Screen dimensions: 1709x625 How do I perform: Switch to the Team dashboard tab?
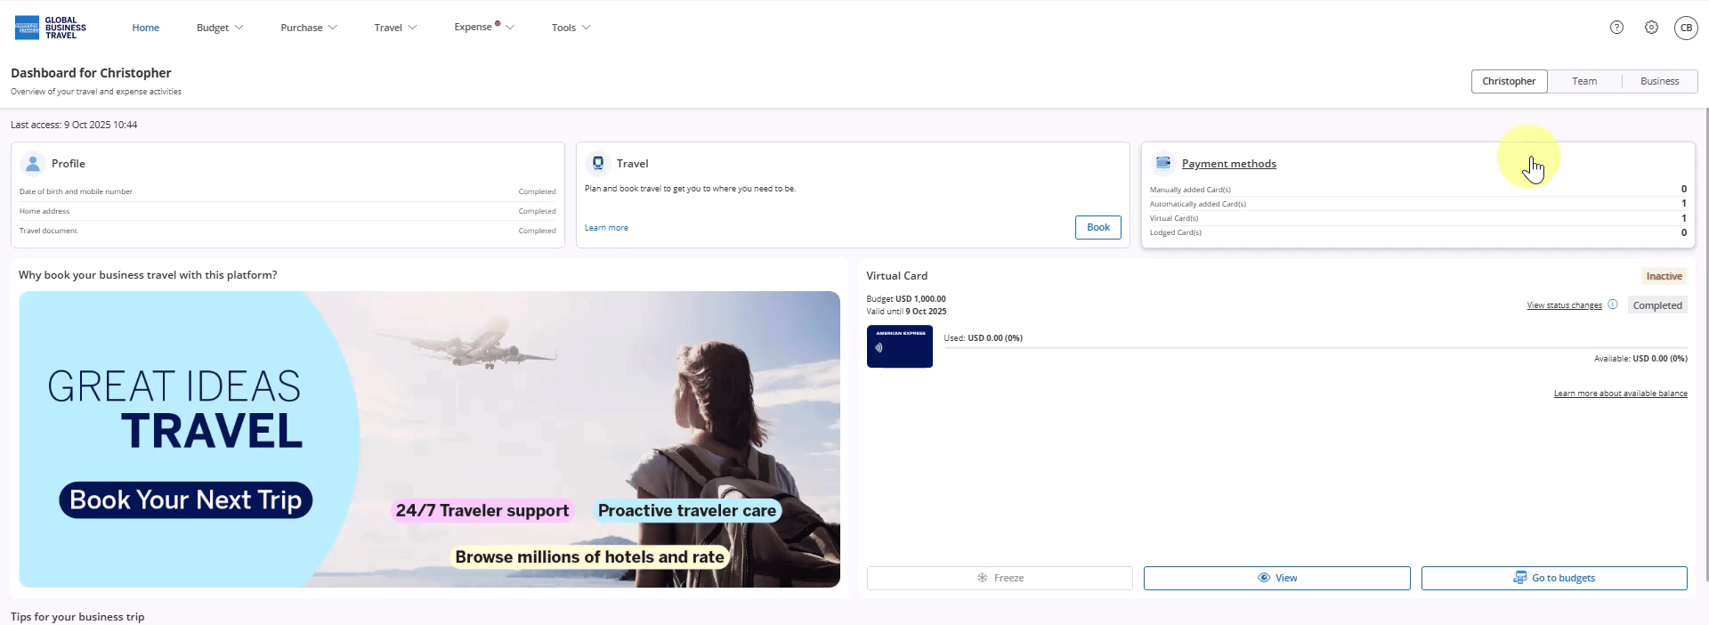click(1584, 81)
